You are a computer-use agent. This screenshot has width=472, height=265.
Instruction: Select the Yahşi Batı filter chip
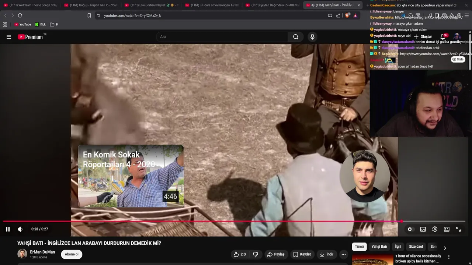click(x=379, y=247)
